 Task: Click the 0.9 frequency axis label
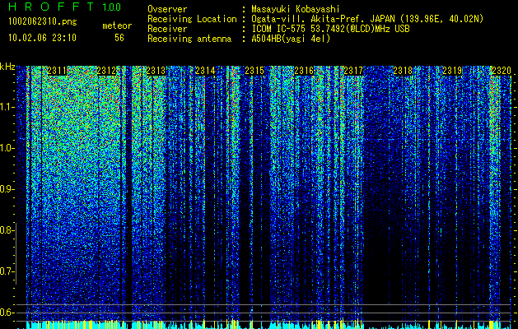pyautogui.click(x=7, y=189)
